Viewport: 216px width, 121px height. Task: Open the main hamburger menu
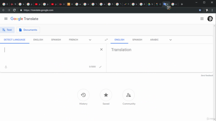pos(6,19)
